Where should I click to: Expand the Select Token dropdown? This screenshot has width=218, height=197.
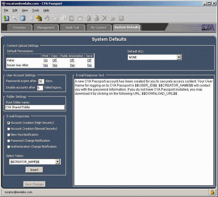(57, 161)
